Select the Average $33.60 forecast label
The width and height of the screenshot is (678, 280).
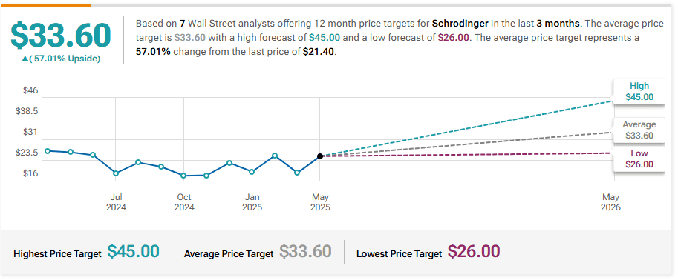click(x=639, y=130)
